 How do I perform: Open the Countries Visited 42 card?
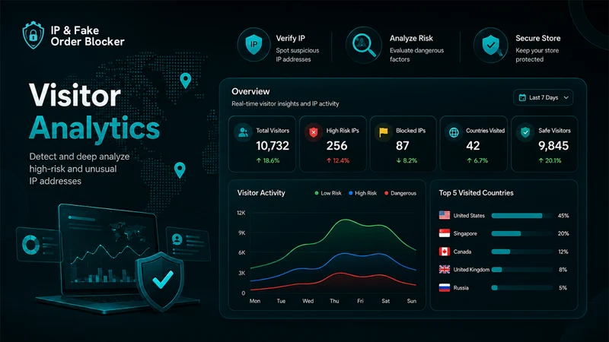click(473, 144)
